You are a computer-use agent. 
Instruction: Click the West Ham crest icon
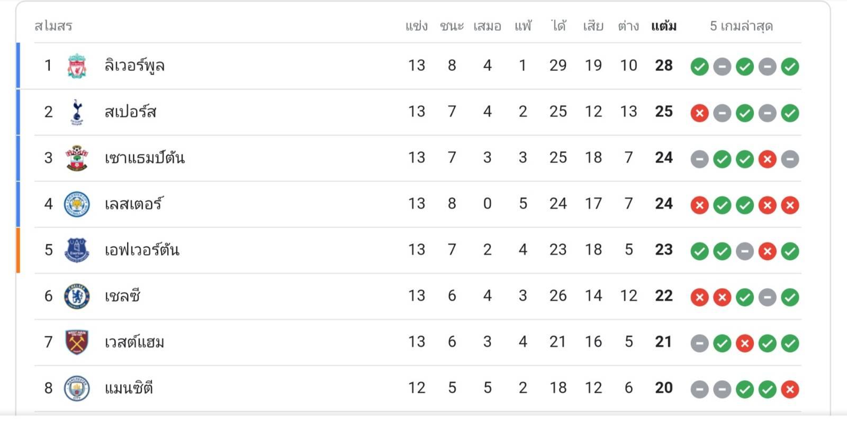pos(77,342)
